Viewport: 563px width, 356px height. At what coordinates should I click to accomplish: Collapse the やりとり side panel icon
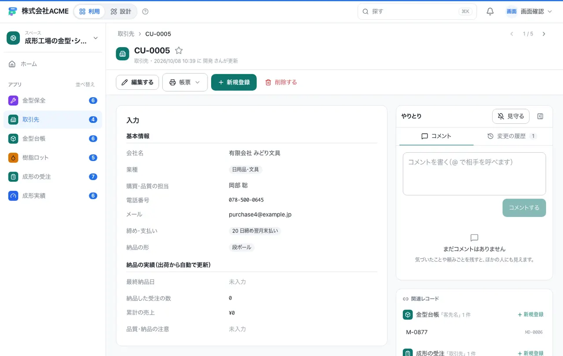tap(541, 116)
